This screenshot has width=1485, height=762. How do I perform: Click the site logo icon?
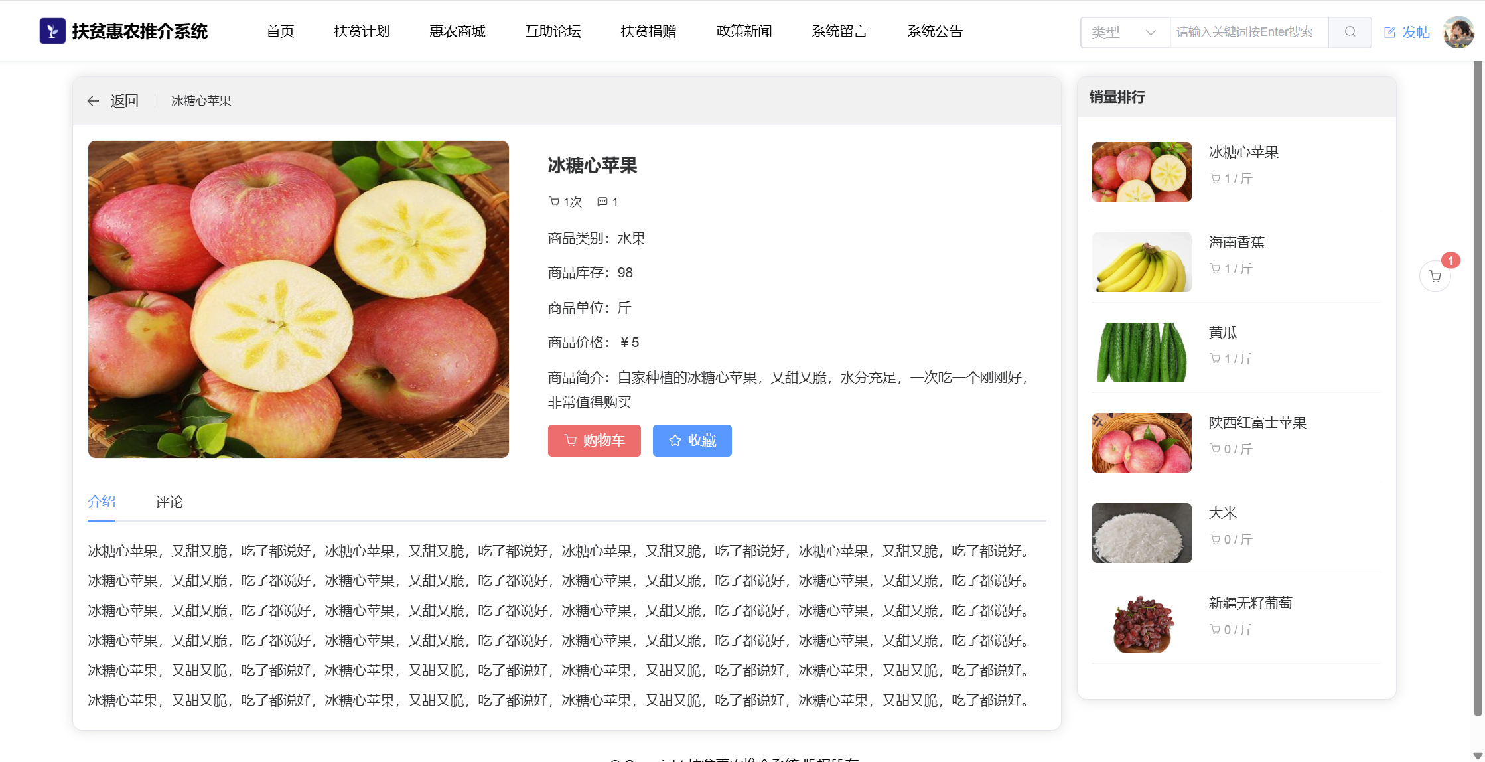pos(52,31)
